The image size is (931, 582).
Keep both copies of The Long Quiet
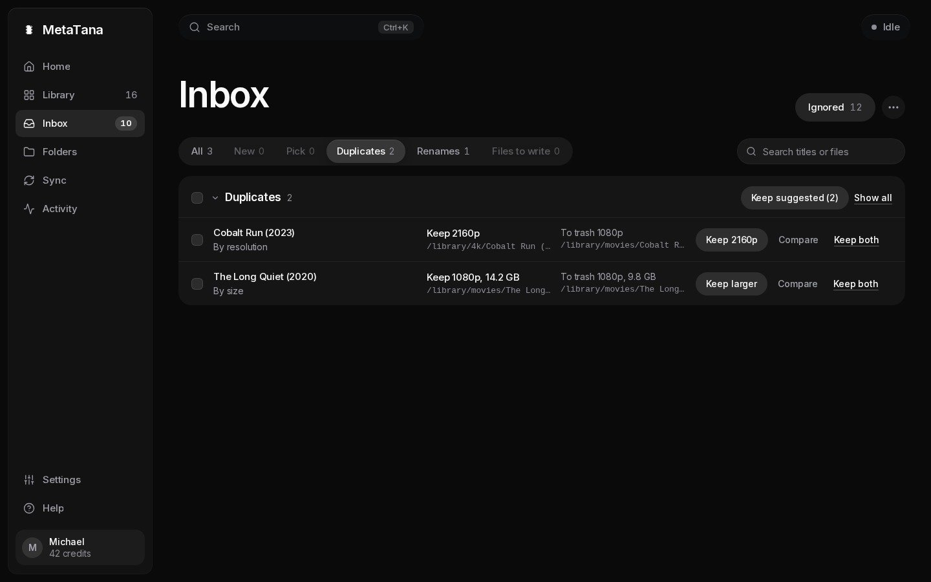tap(856, 284)
